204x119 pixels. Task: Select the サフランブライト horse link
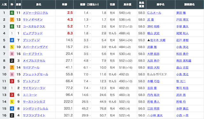click(34, 116)
